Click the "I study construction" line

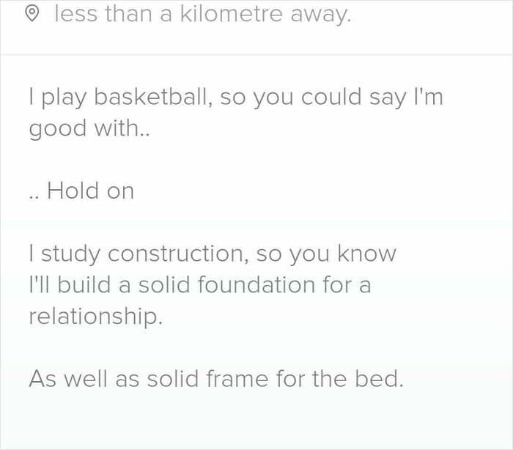click(213, 254)
